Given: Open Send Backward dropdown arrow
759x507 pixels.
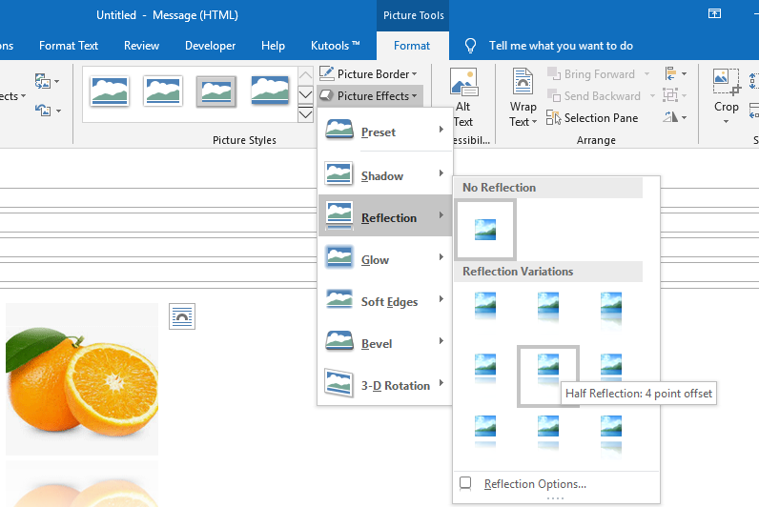Looking at the screenshot, I should 652,96.
